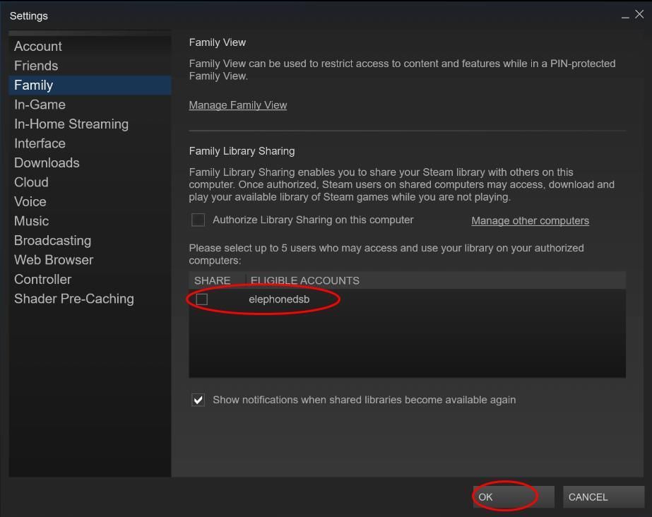Image resolution: width=652 pixels, height=517 pixels.
Task: Disable shared library availability notifications
Action: point(198,400)
